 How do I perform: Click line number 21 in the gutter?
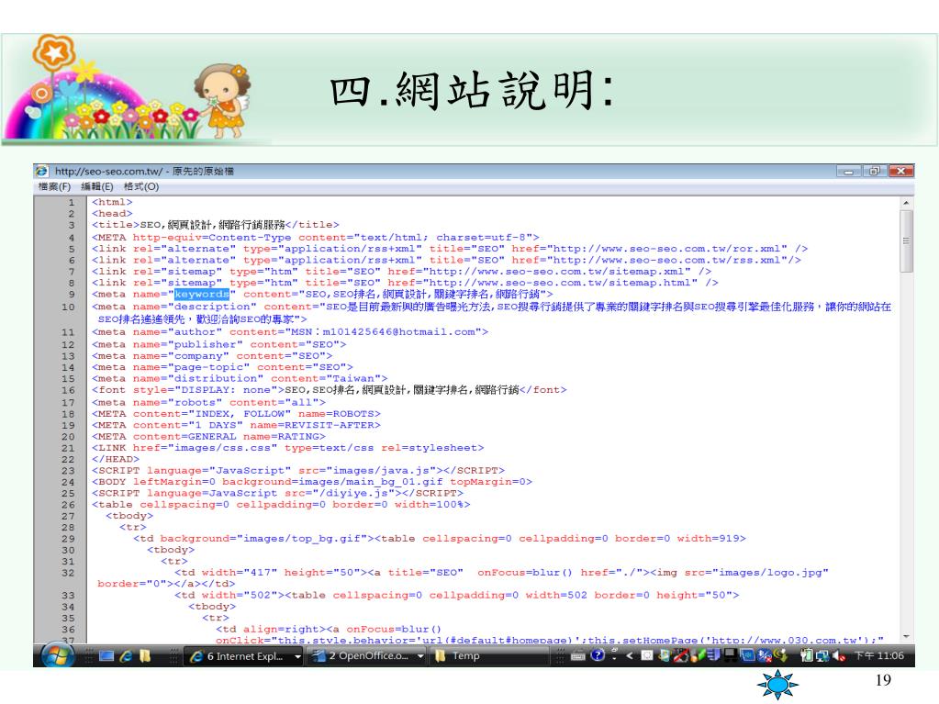pos(69,448)
